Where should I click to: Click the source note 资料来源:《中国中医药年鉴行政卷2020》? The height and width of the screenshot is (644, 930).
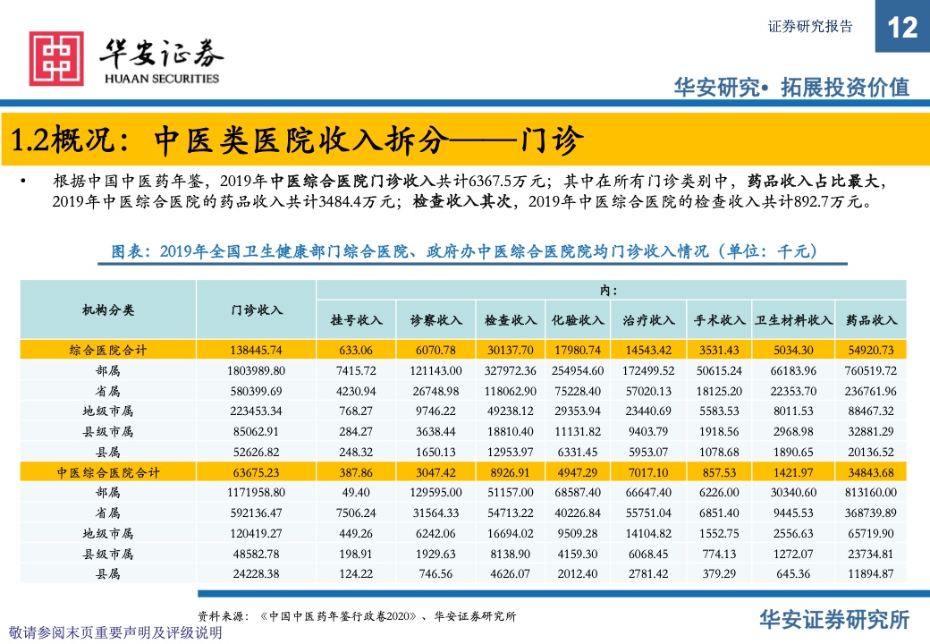pyautogui.click(x=357, y=617)
